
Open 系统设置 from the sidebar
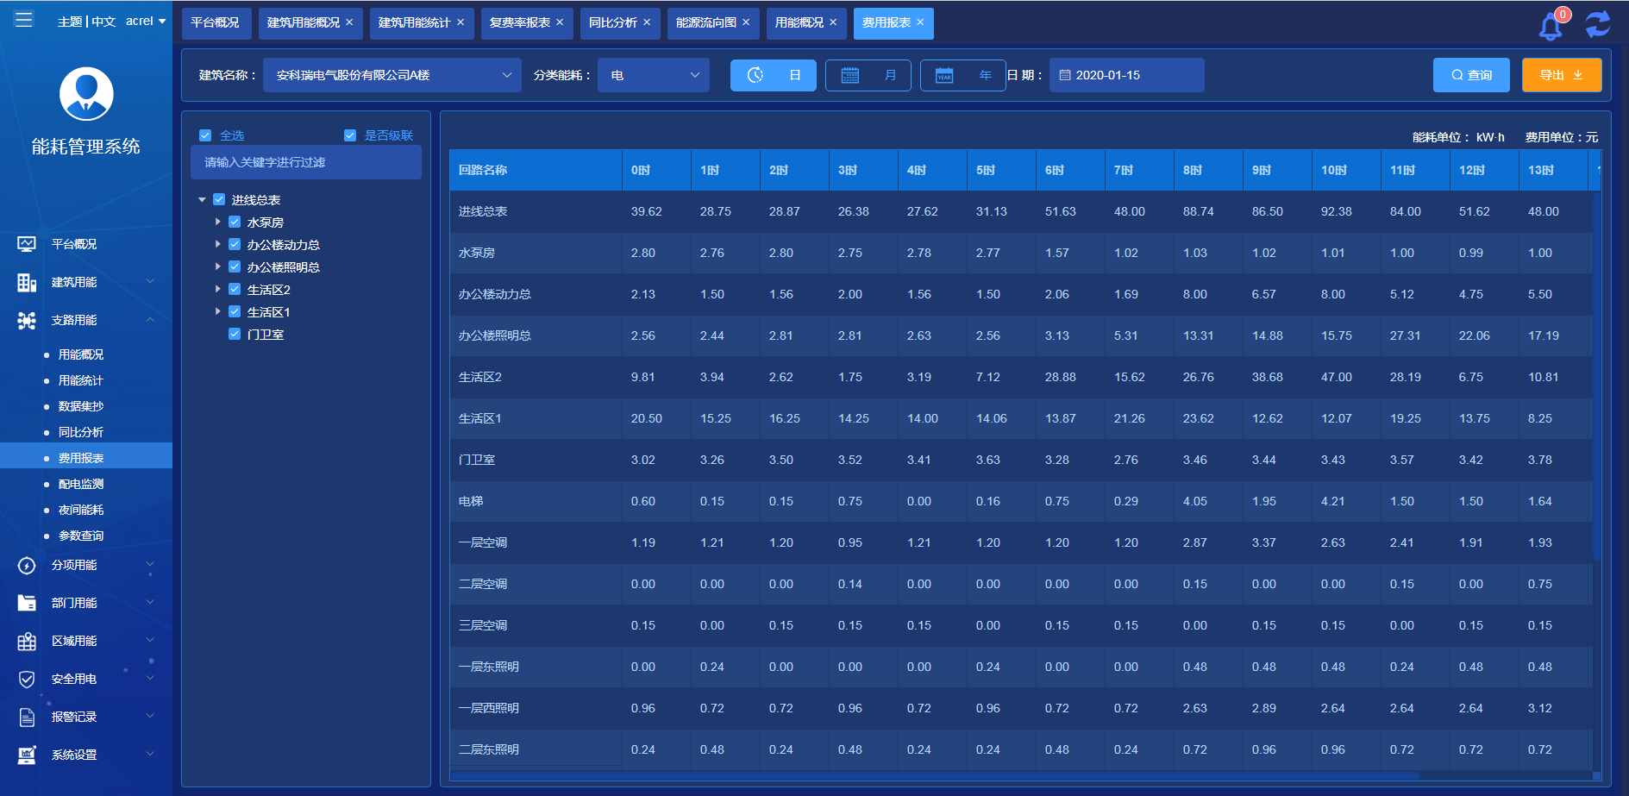pos(74,755)
